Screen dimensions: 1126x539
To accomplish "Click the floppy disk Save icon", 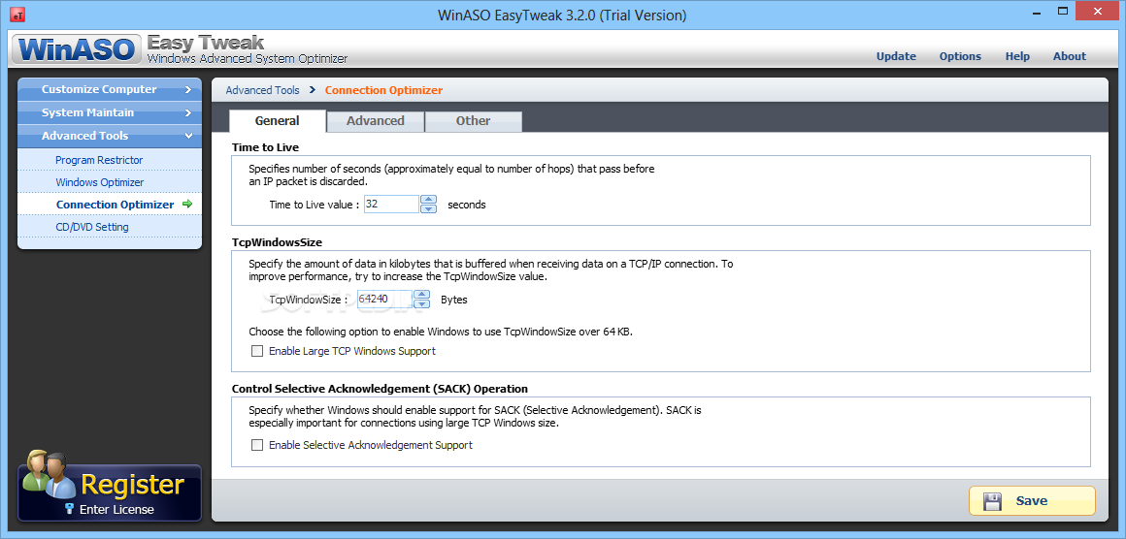I will [992, 501].
